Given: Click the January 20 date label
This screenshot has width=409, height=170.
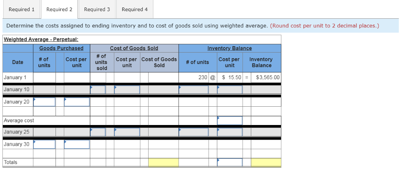Looking at the screenshot, I should 17,102.
